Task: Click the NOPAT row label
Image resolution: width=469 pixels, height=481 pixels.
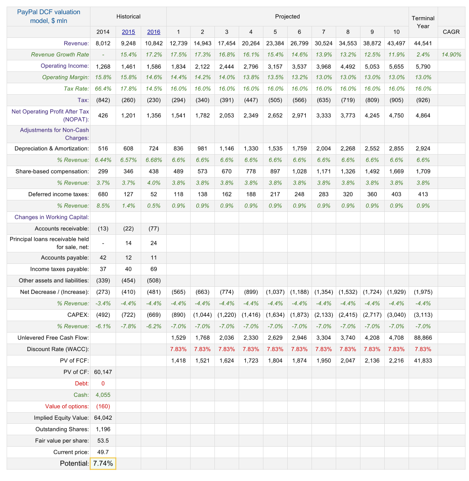Action: pyautogui.click(x=49, y=115)
